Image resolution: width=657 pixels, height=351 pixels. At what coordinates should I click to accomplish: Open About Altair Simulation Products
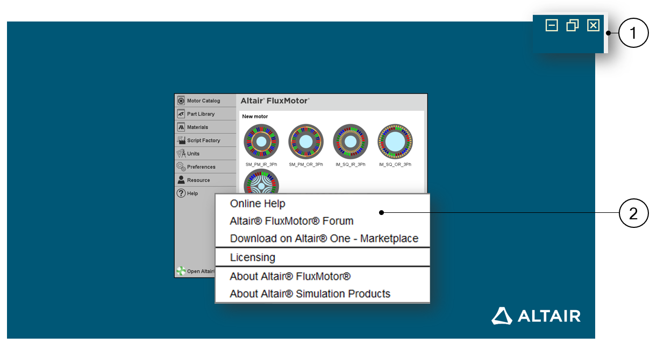[x=310, y=293]
